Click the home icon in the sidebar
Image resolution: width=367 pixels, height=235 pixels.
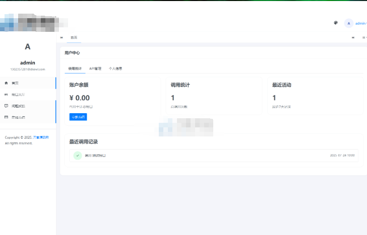pos(7,83)
